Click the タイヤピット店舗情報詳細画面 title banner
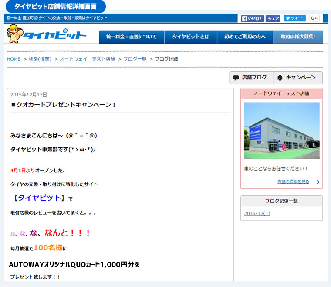Screen dimensions: 331x287 [55, 7]
